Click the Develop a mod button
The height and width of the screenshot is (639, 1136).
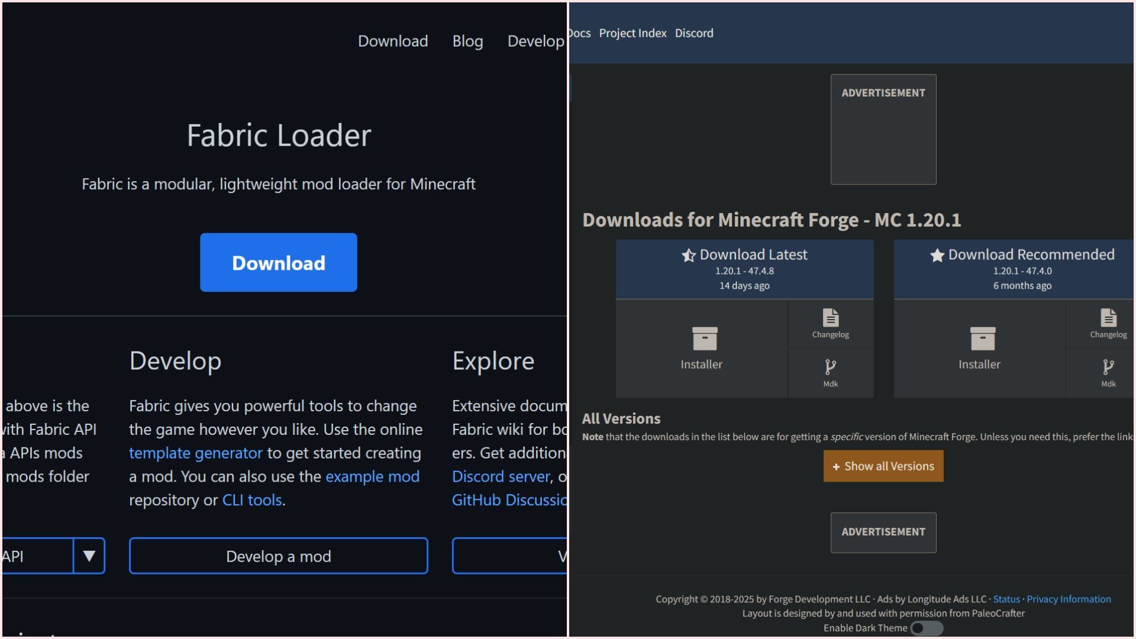point(279,556)
